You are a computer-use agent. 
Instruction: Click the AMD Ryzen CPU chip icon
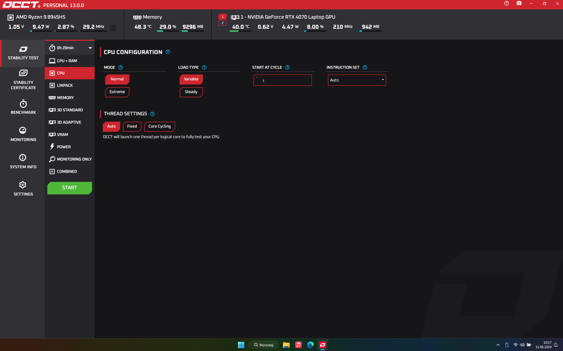coord(10,18)
